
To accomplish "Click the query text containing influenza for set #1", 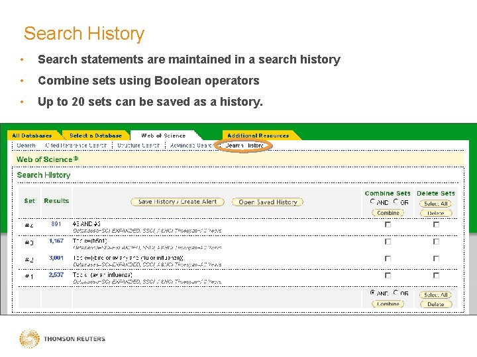I will (x=103, y=275).
